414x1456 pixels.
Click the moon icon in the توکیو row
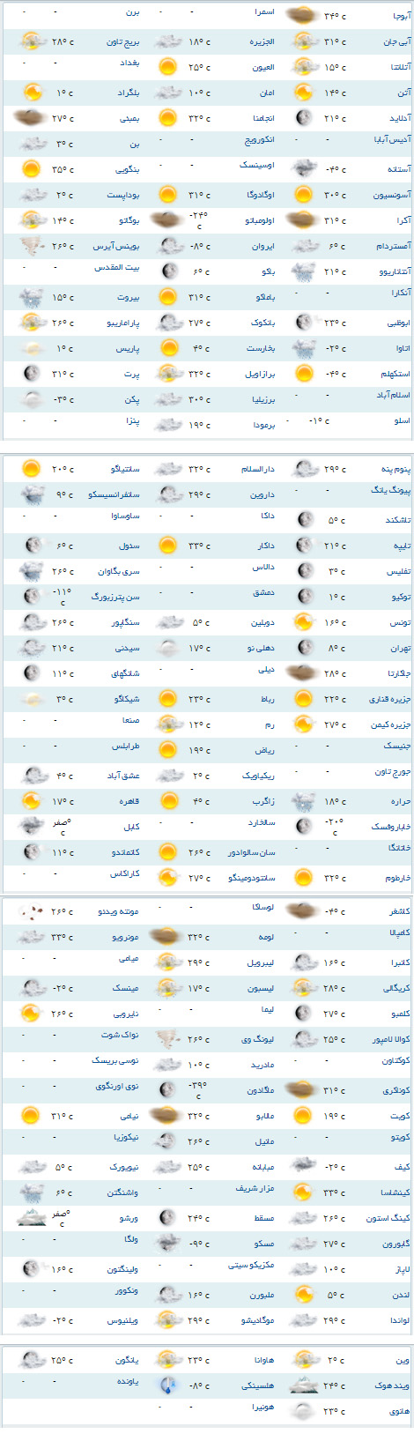(304, 597)
